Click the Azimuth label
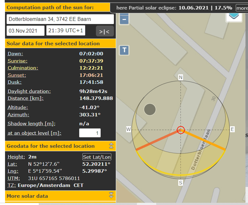The height and width of the screenshot is (205, 248). 18,115
